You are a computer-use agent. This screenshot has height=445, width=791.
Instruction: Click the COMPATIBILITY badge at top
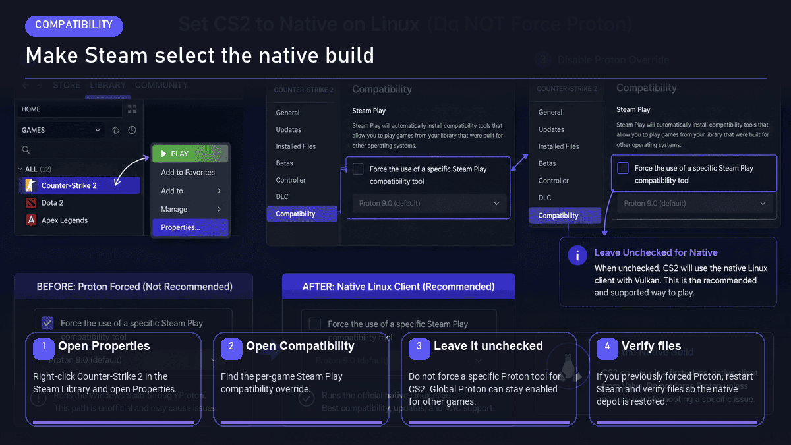(x=74, y=25)
